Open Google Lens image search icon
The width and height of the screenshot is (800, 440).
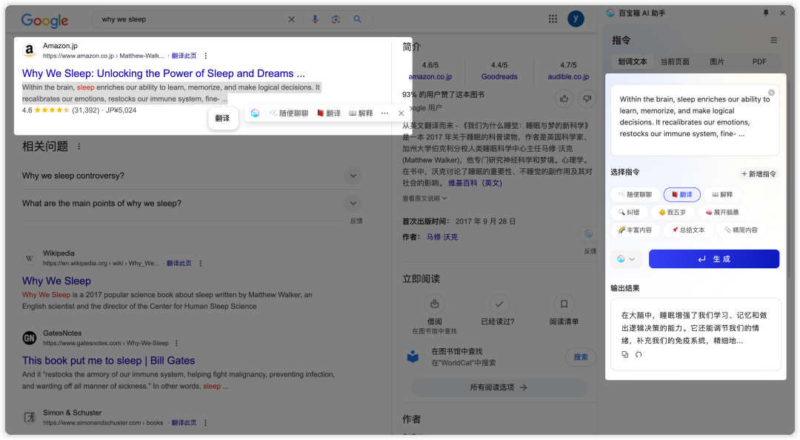point(336,19)
